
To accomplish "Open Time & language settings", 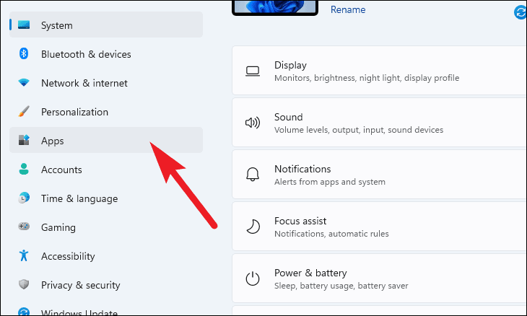I will click(x=106, y=198).
